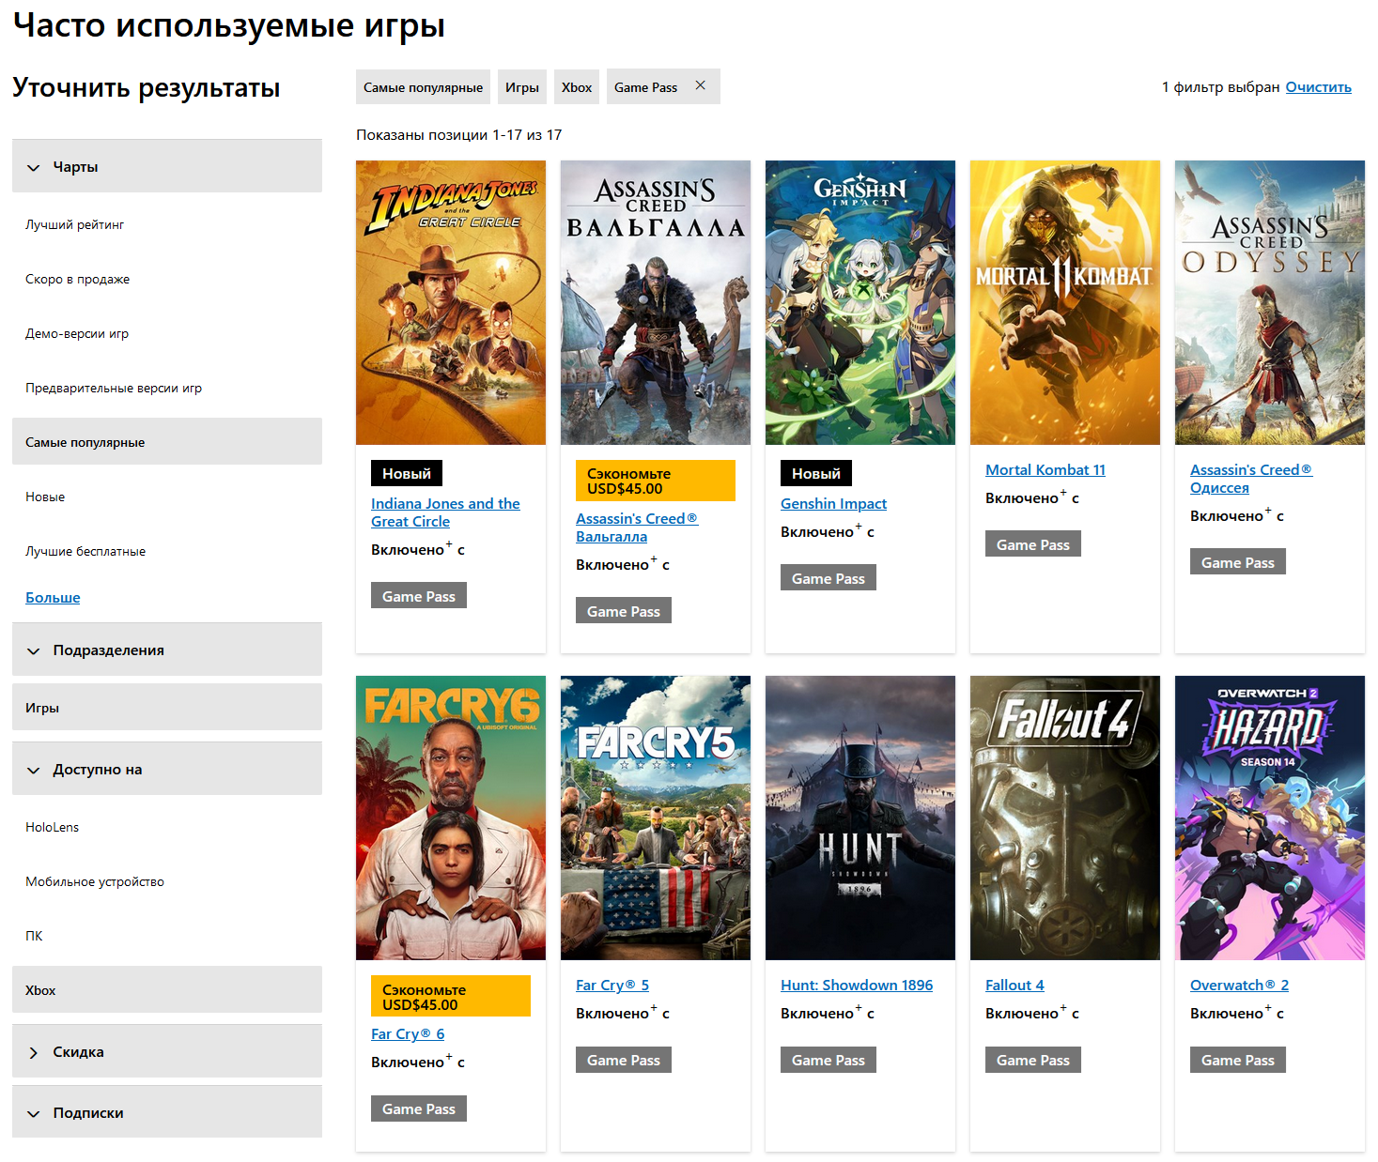Image resolution: width=1378 pixels, height=1162 pixels.
Task: Click the Самые популярные filter chip
Action: 424,87
